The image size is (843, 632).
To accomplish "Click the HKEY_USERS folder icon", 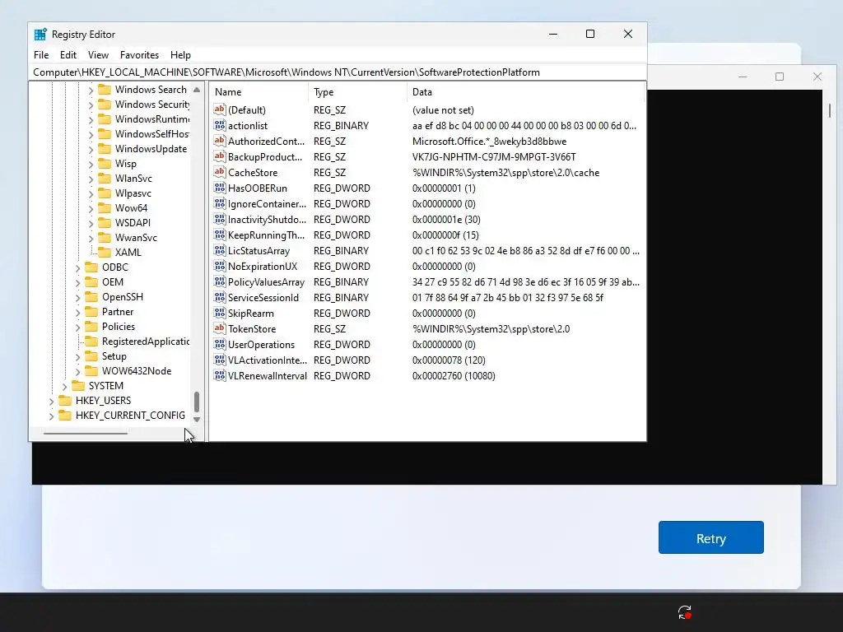I will 65,401.
